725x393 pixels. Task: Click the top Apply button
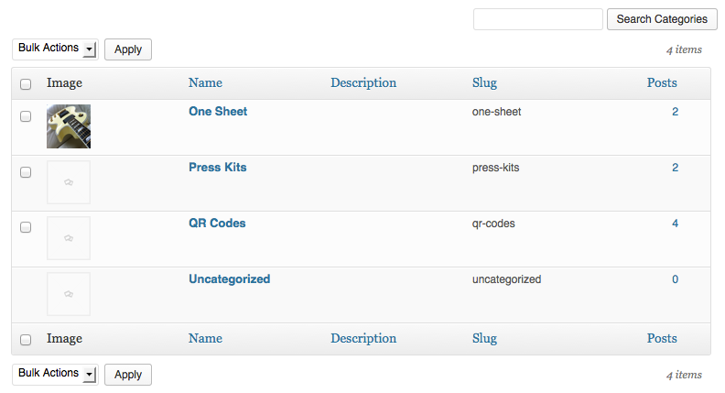128,49
